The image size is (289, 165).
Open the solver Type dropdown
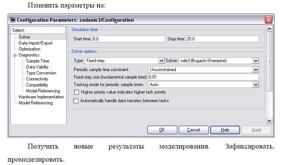pyautogui.click(x=161, y=61)
